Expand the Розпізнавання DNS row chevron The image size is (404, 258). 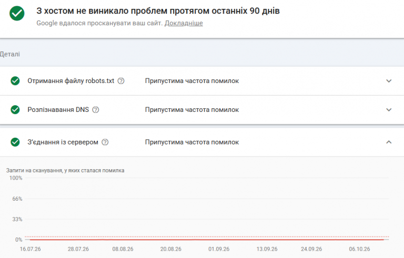pyautogui.click(x=389, y=110)
